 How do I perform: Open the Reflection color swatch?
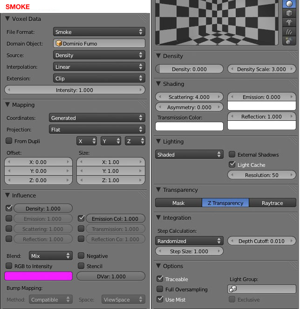262,125
